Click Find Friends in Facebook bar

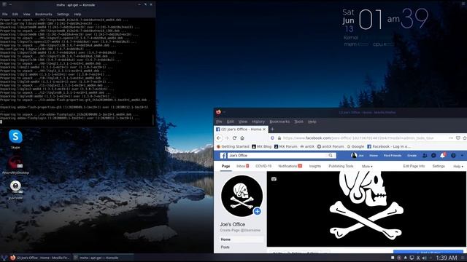coord(393,155)
